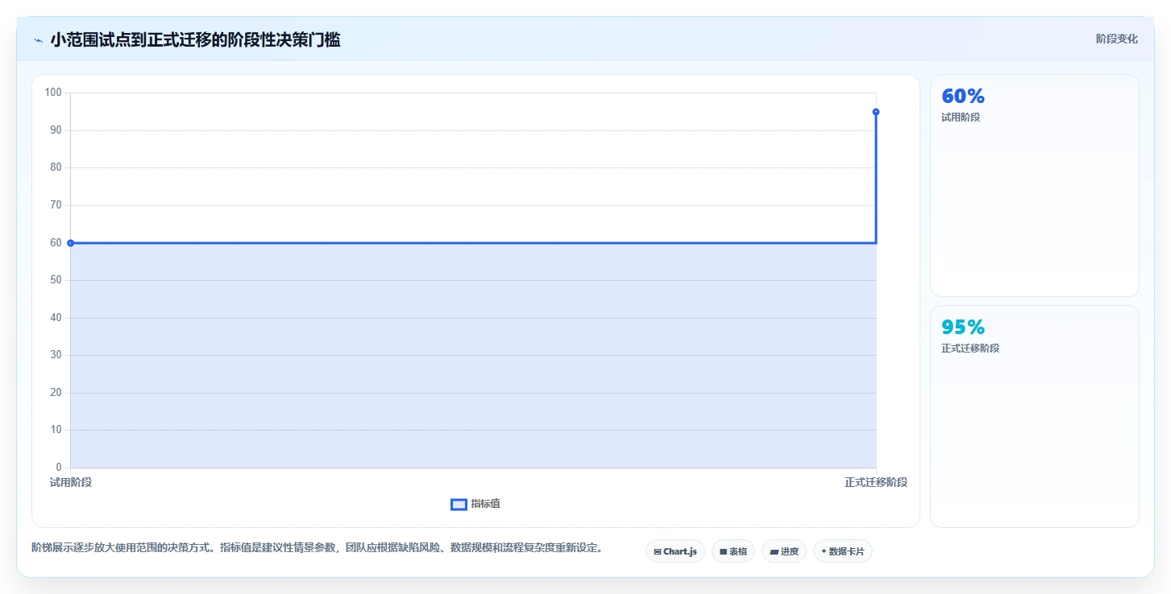This screenshot has width=1171, height=594.
Task: Click the 试用阶段 x-axis label
Action: click(71, 482)
